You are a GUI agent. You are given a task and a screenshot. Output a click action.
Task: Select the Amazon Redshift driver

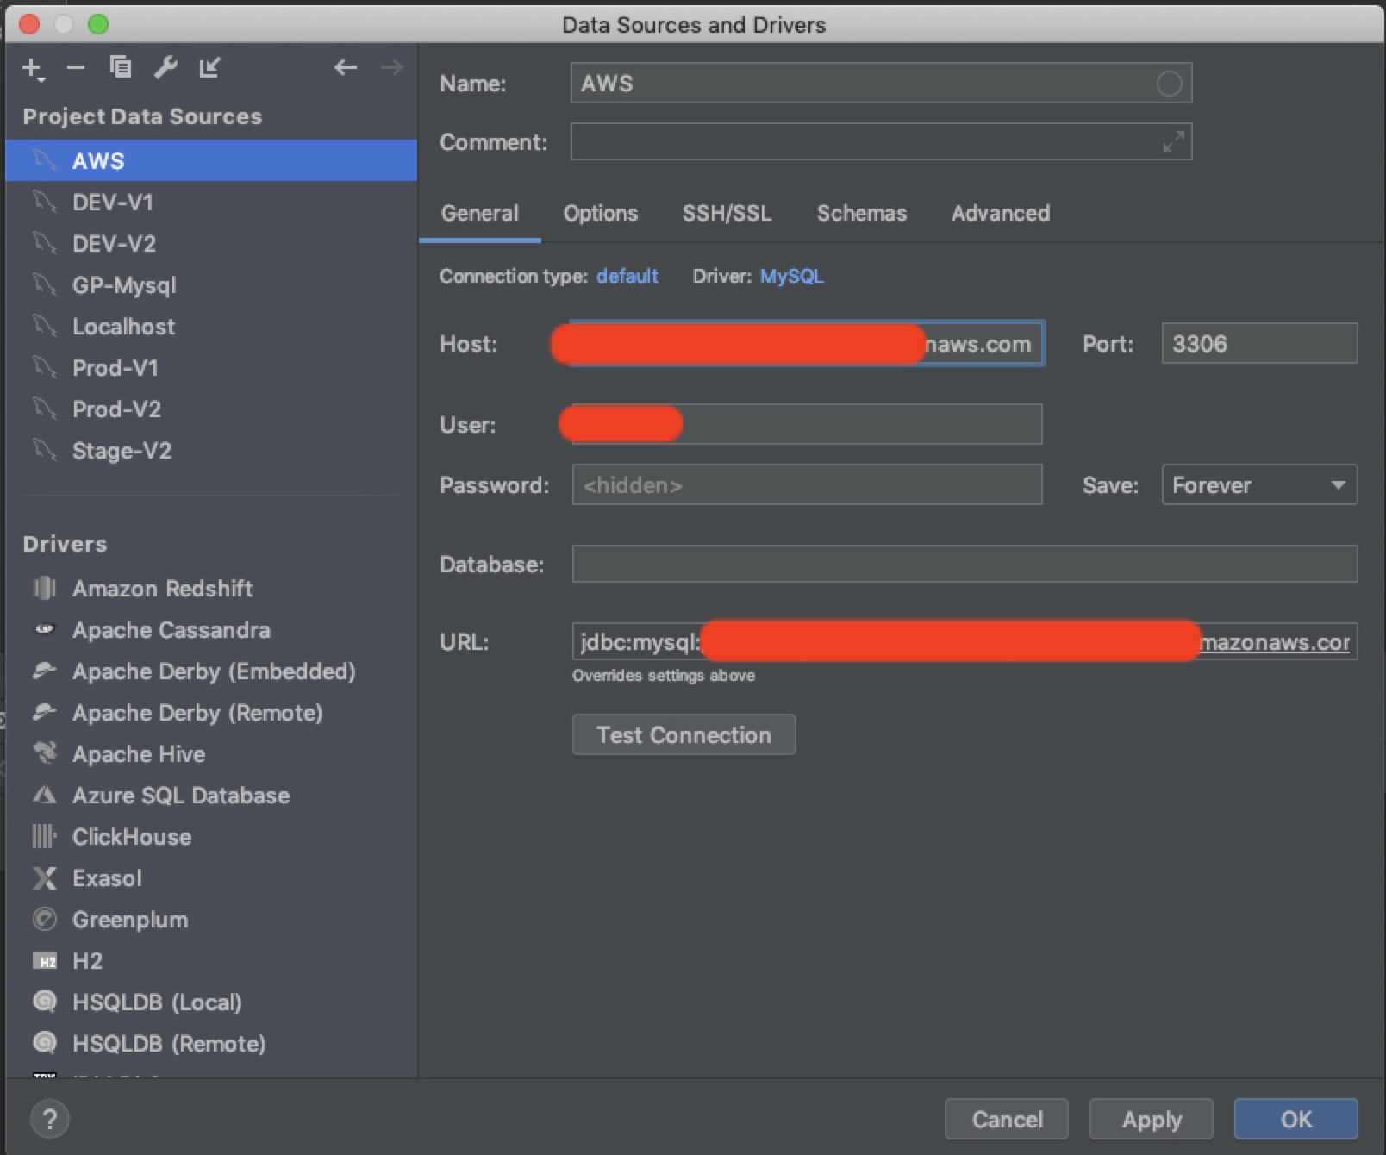162,589
